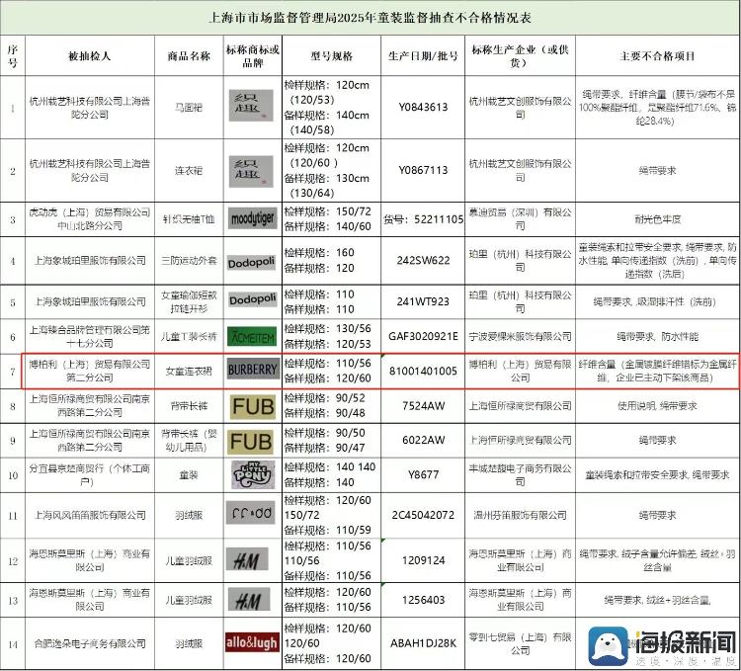Select batch number Y0843613
This screenshot has height=671, width=741.
pos(423,108)
